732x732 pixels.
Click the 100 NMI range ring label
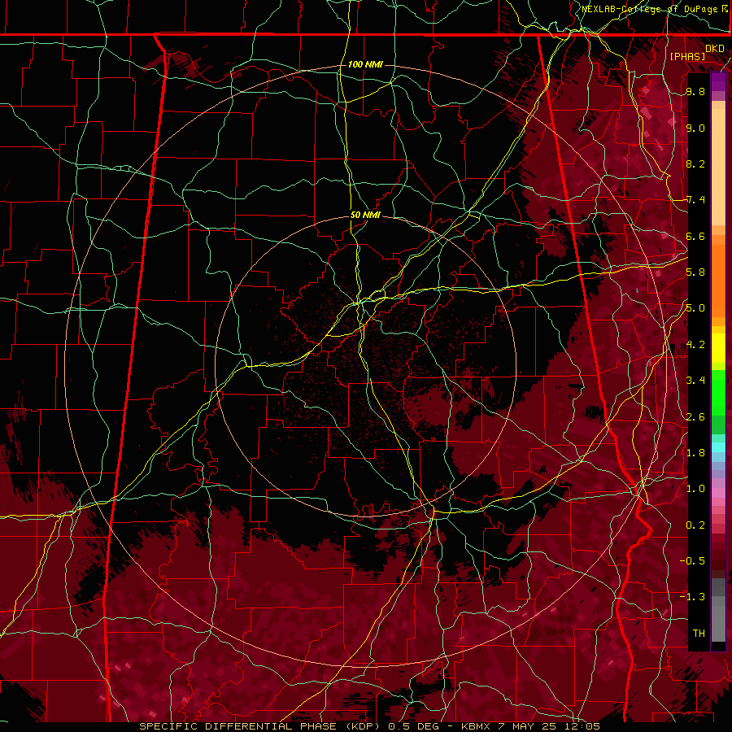(x=365, y=64)
